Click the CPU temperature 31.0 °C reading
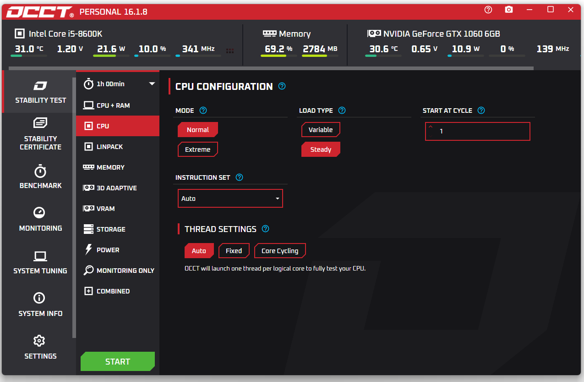 click(29, 49)
